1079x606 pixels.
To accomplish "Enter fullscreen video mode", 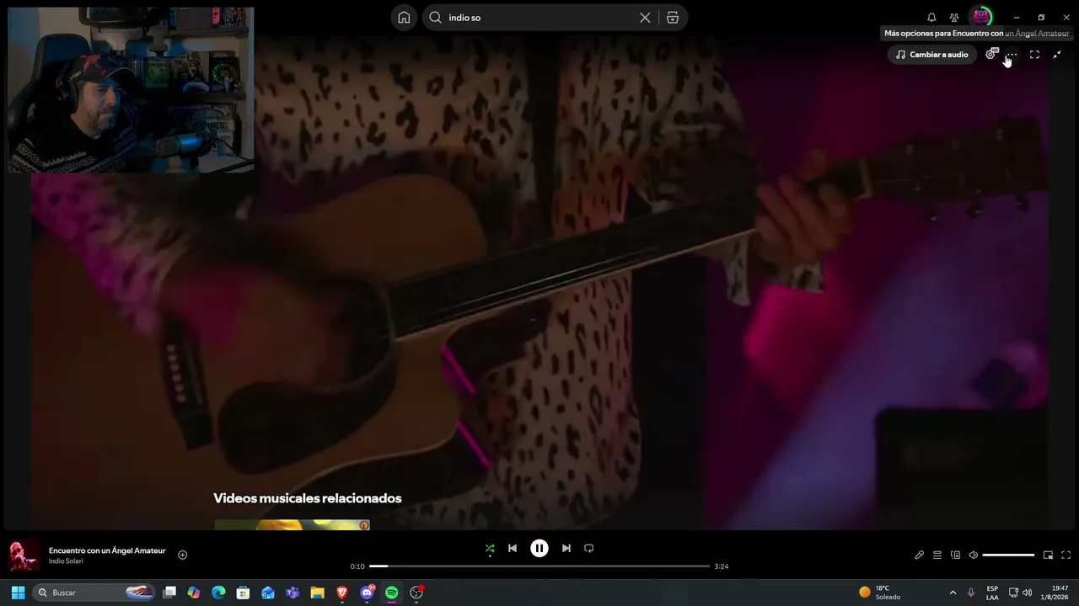I will pyautogui.click(x=1034, y=55).
